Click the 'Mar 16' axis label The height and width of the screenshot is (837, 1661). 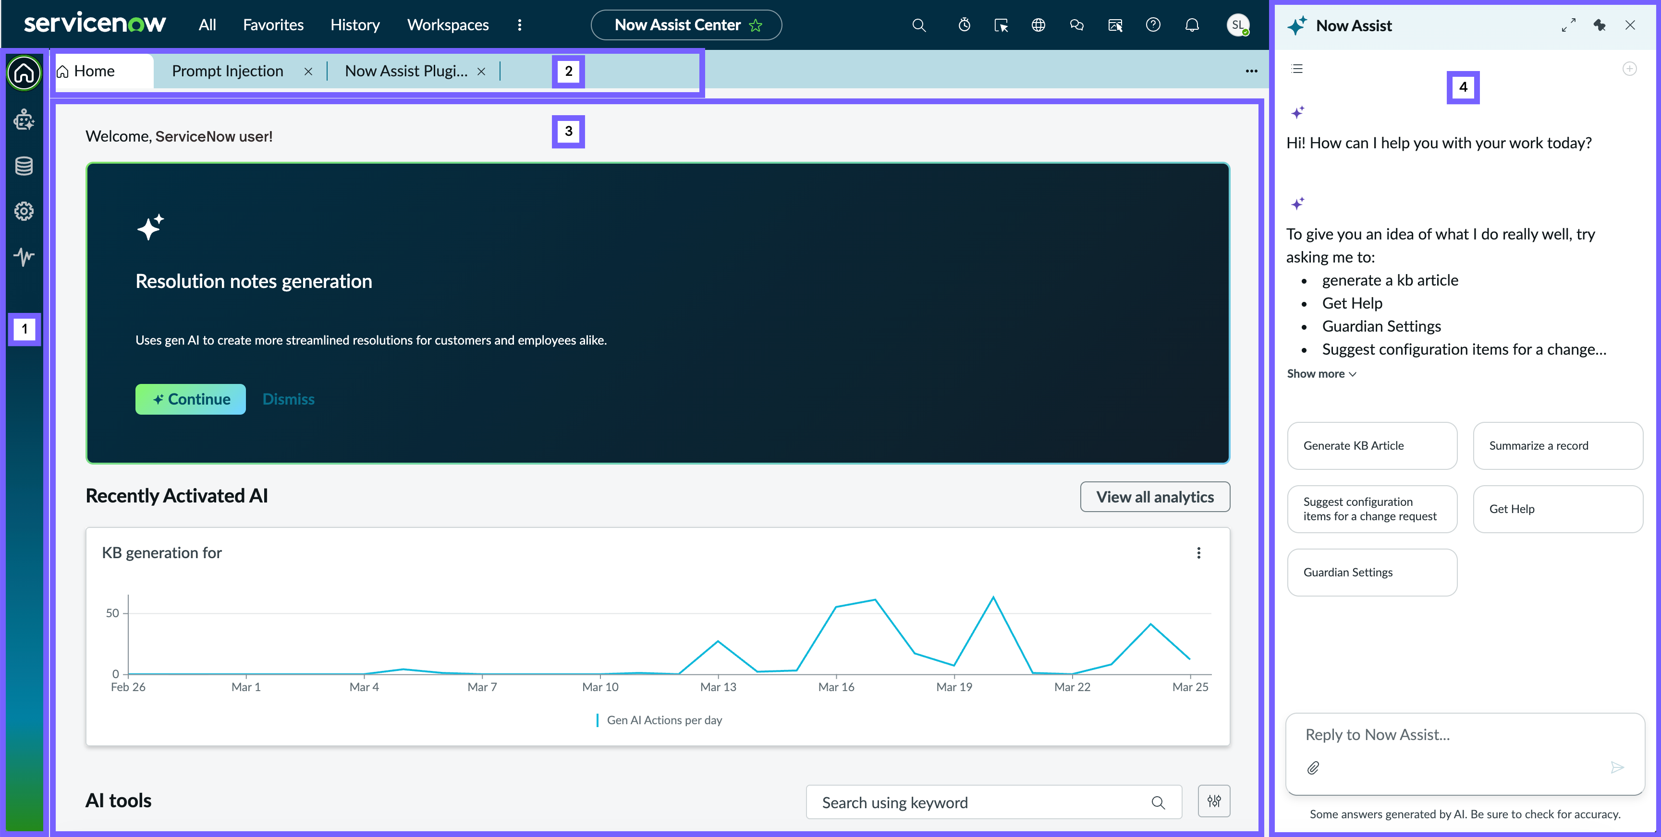click(x=836, y=688)
